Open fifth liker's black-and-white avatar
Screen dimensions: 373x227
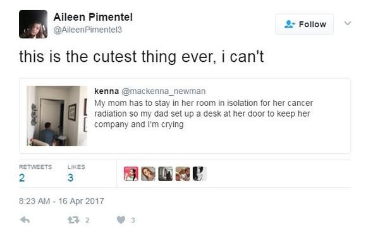tap(200, 173)
